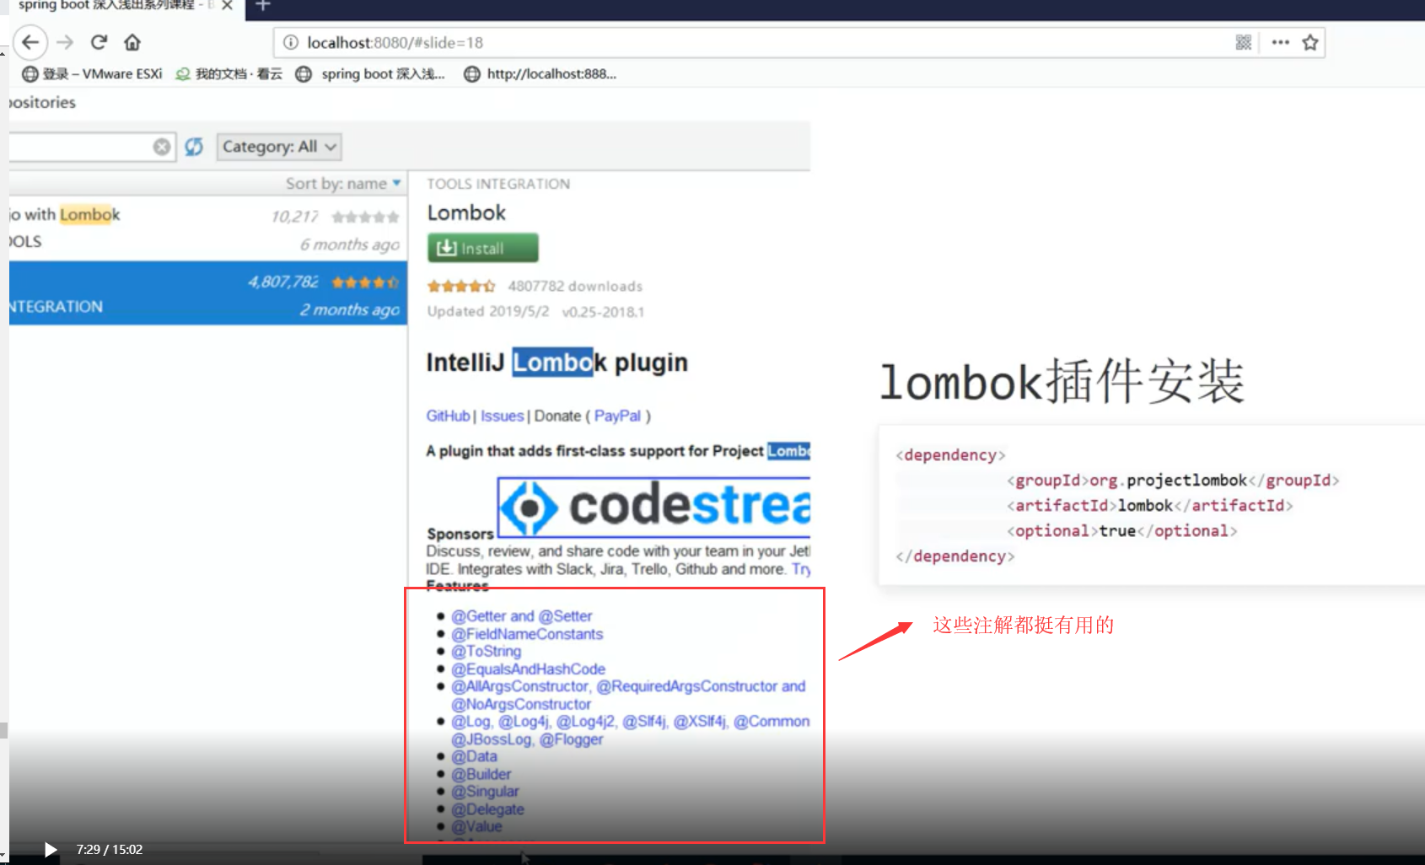Open the page actions three-dot menu
The height and width of the screenshot is (865, 1425).
pyautogui.click(x=1280, y=42)
